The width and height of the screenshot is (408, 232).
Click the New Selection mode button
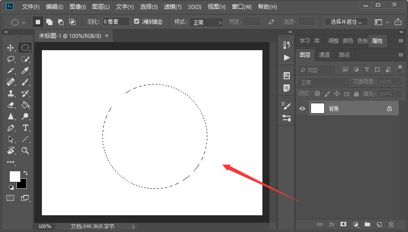coord(38,22)
